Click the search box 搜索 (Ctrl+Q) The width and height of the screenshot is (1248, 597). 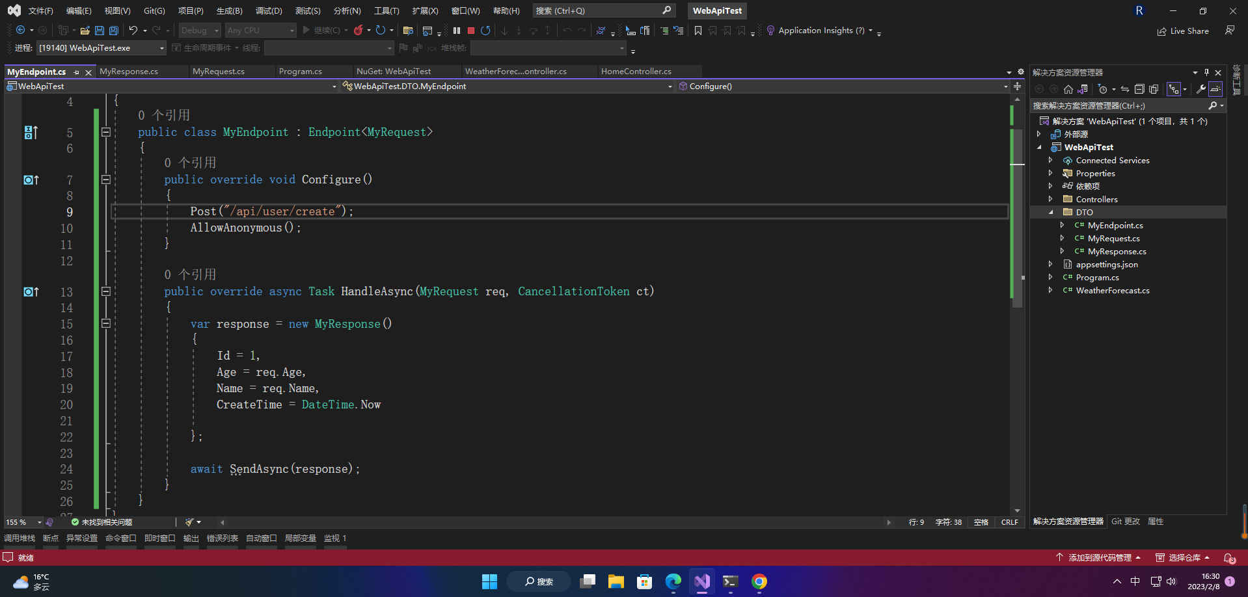point(603,10)
